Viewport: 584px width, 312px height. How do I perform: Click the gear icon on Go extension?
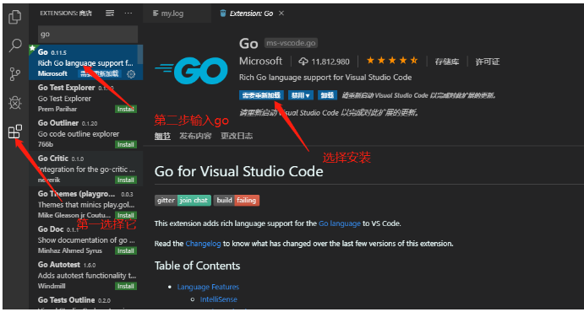[x=131, y=74]
